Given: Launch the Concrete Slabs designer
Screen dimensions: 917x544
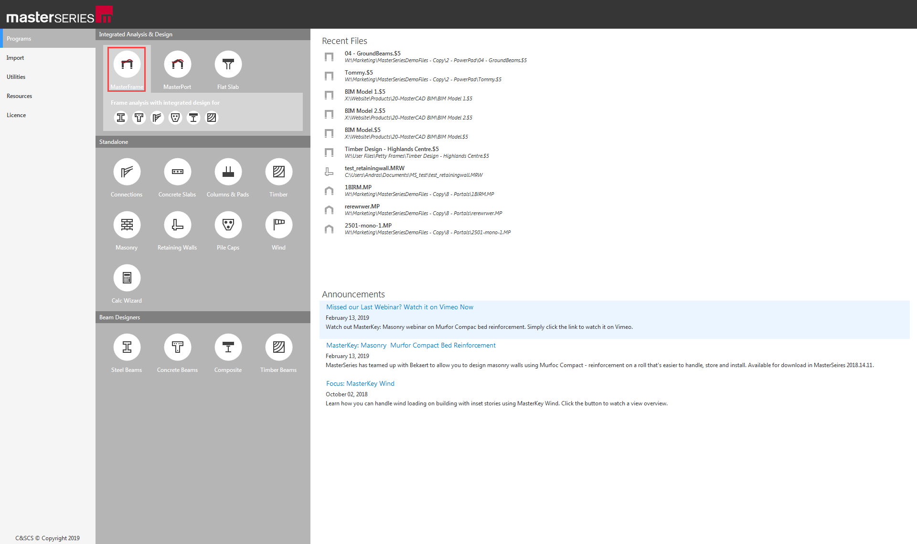Looking at the screenshot, I should click(177, 172).
